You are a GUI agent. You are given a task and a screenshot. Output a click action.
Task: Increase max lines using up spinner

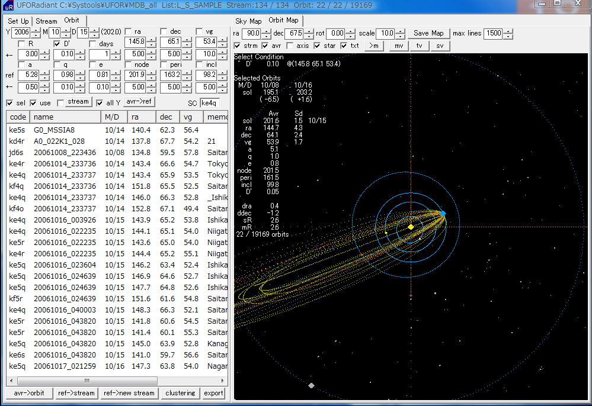point(508,31)
